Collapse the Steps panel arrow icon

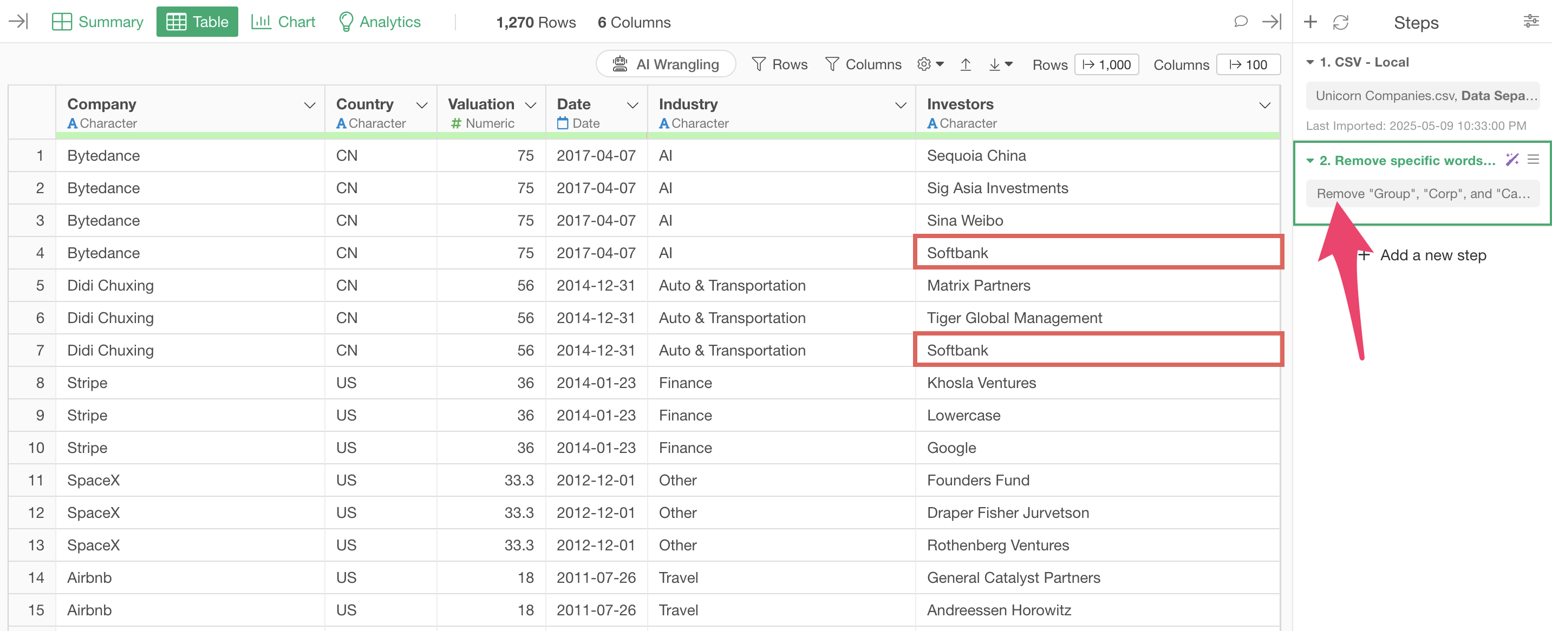coord(1271,22)
